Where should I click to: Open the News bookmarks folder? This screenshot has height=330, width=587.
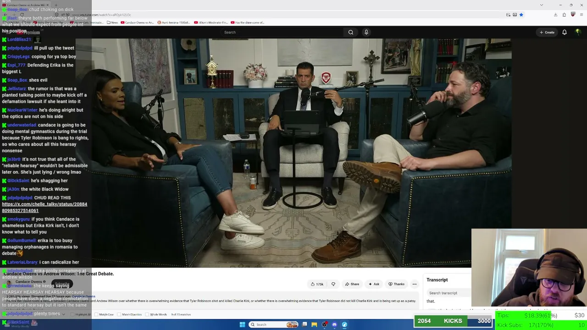coord(112,22)
